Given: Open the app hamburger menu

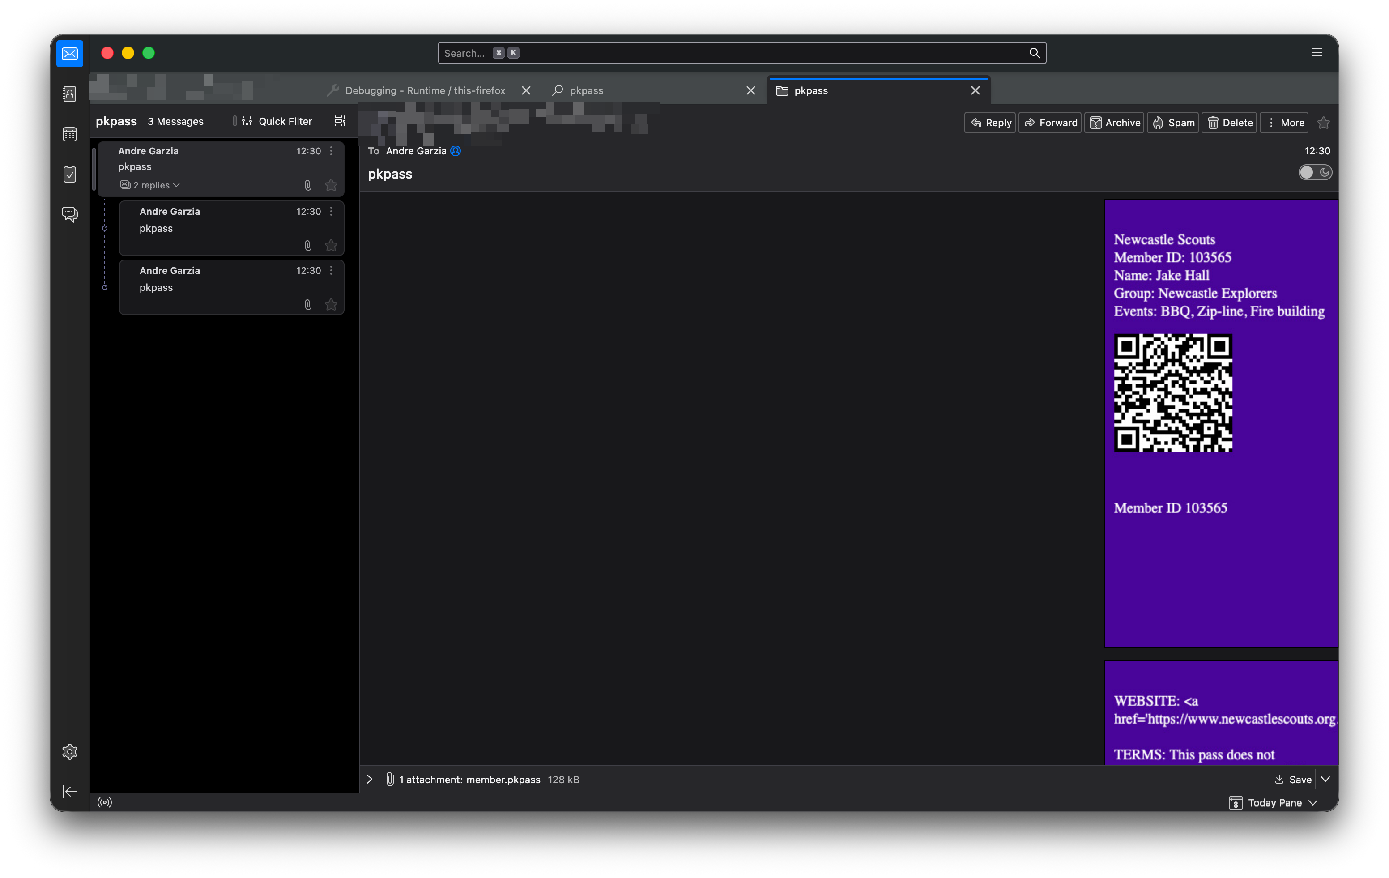Looking at the screenshot, I should point(1317,52).
